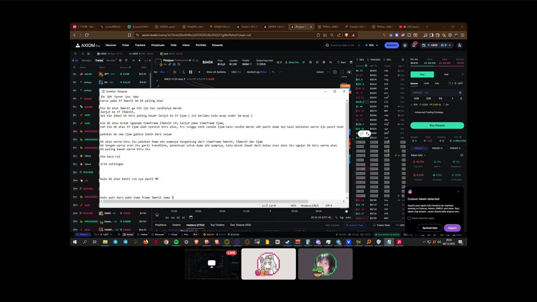Click the Buy Poopoo button
The image size is (537, 302).
pos(437,125)
